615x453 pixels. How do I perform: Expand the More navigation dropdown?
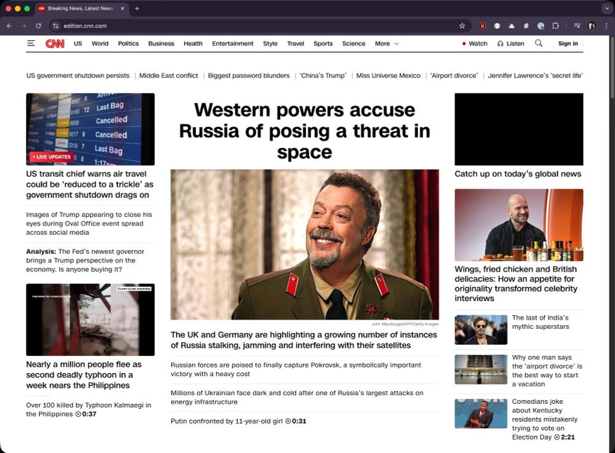point(386,44)
